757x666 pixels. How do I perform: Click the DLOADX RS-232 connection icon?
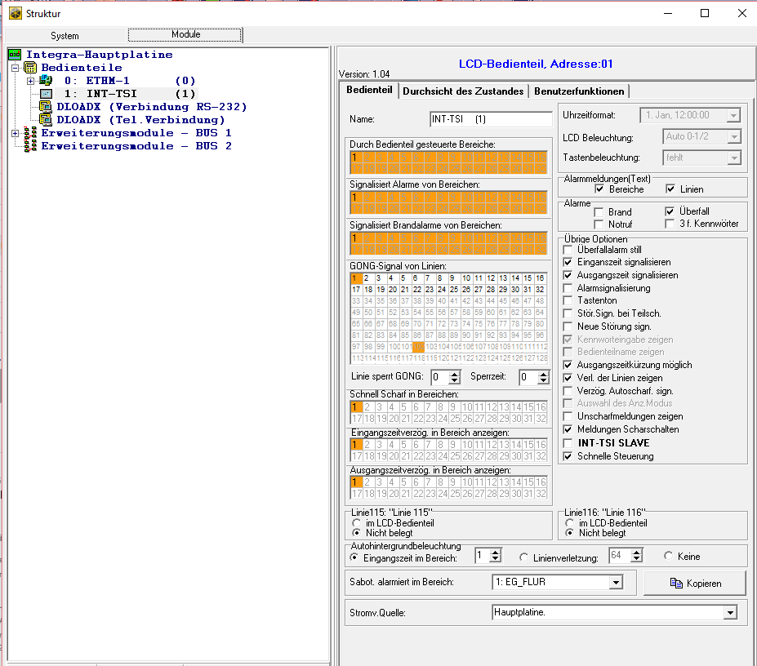46,107
